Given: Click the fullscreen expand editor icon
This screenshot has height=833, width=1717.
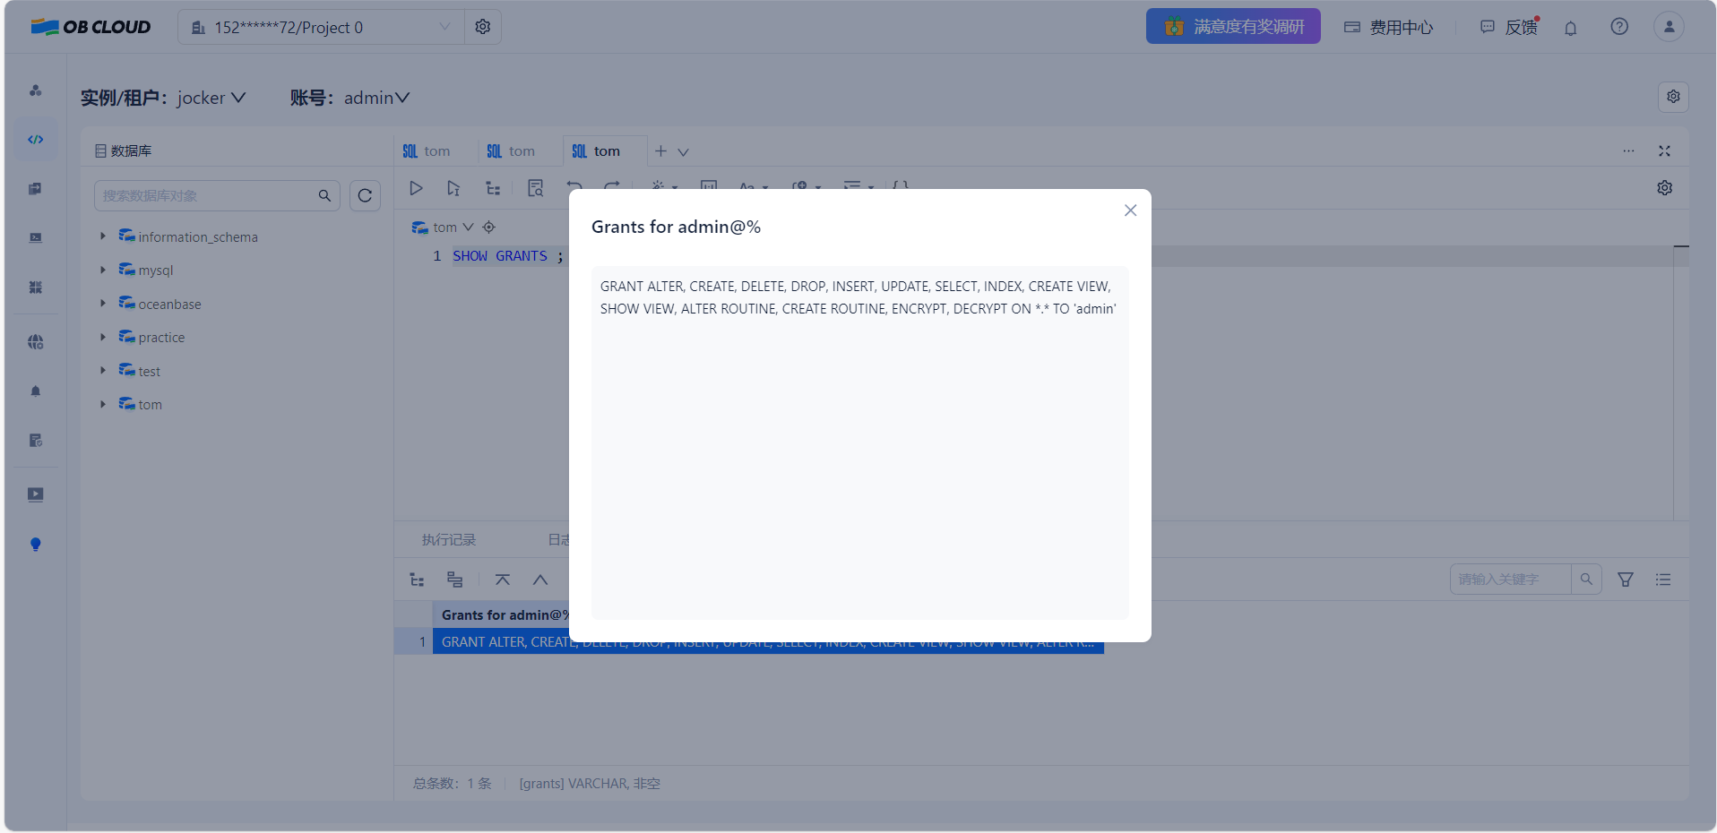Looking at the screenshot, I should click(1664, 151).
